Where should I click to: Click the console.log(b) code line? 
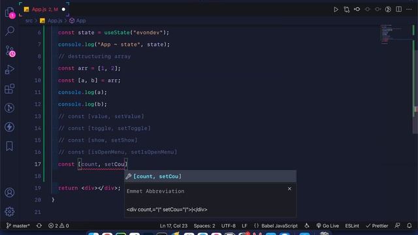point(83,104)
